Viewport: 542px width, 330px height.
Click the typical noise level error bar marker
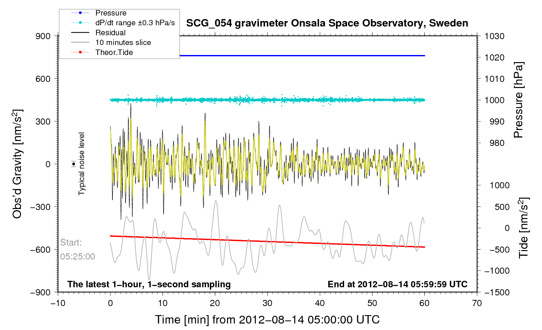click(x=74, y=164)
